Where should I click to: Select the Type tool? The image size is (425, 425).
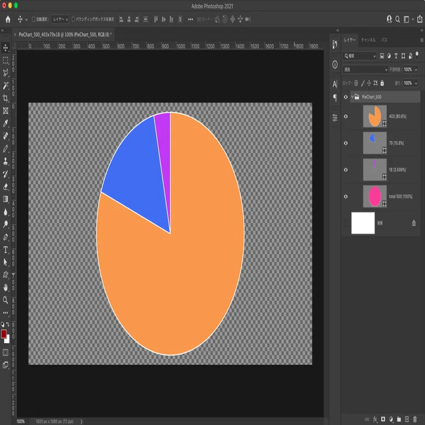[5, 250]
